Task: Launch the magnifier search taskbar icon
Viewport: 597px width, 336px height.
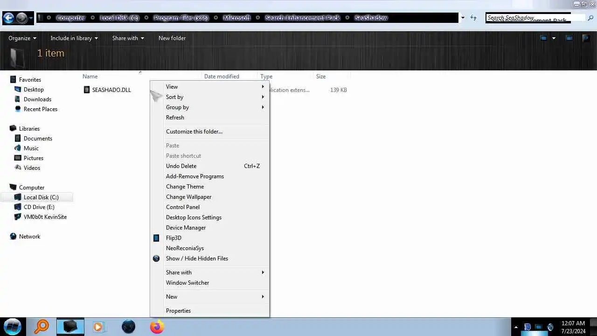Action: click(x=42, y=326)
